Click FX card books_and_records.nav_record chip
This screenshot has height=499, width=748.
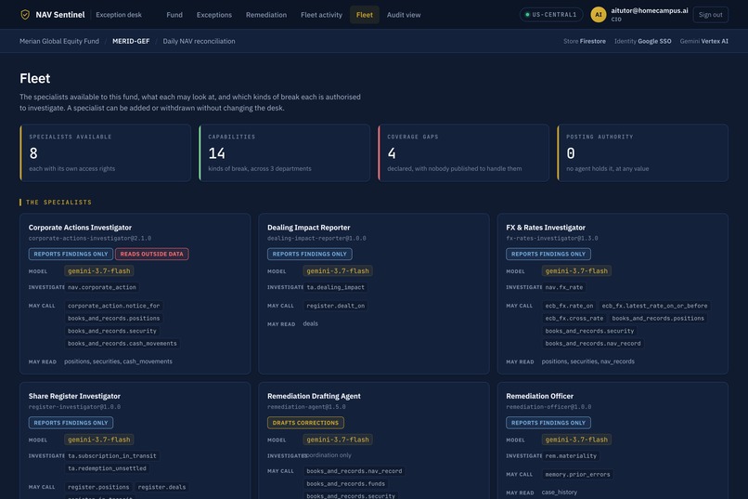[x=593, y=343]
